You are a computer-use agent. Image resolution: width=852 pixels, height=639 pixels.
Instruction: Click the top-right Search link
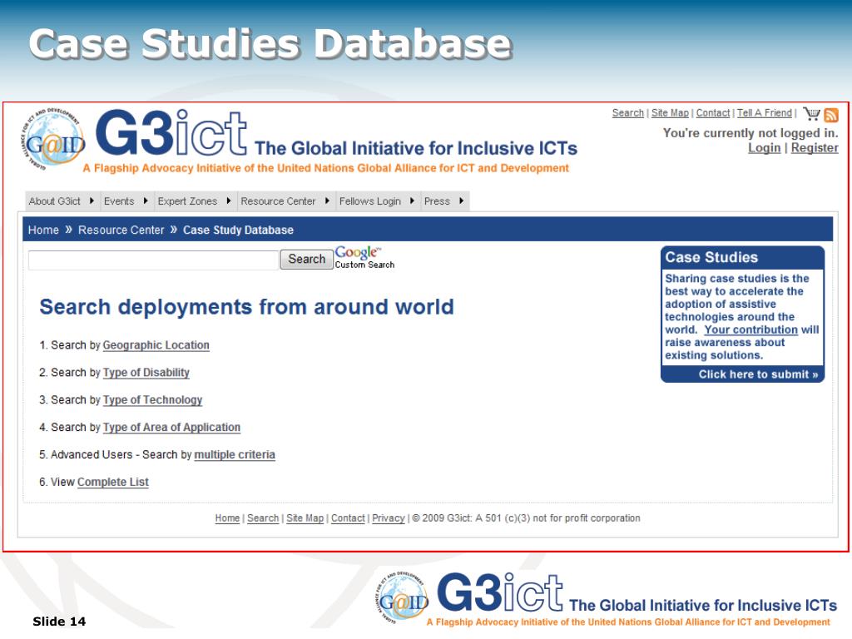[x=627, y=113]
